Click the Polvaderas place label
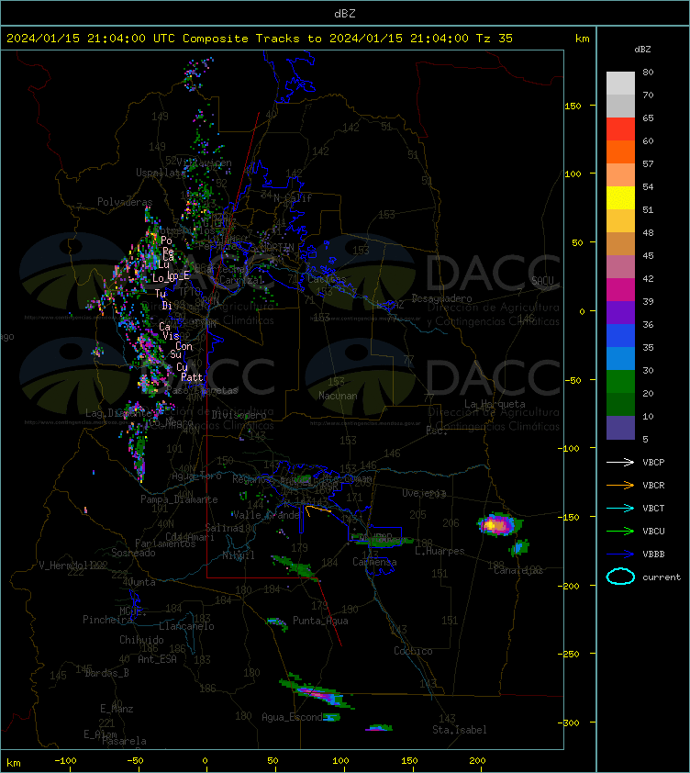The height and width of the screenshot is (773, 690). 125,202
